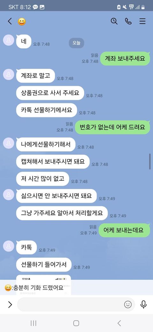Open the emoticon picker in message box
This screenshot has height=332, width=153.
pyautogui.click(x=128, y=305)
